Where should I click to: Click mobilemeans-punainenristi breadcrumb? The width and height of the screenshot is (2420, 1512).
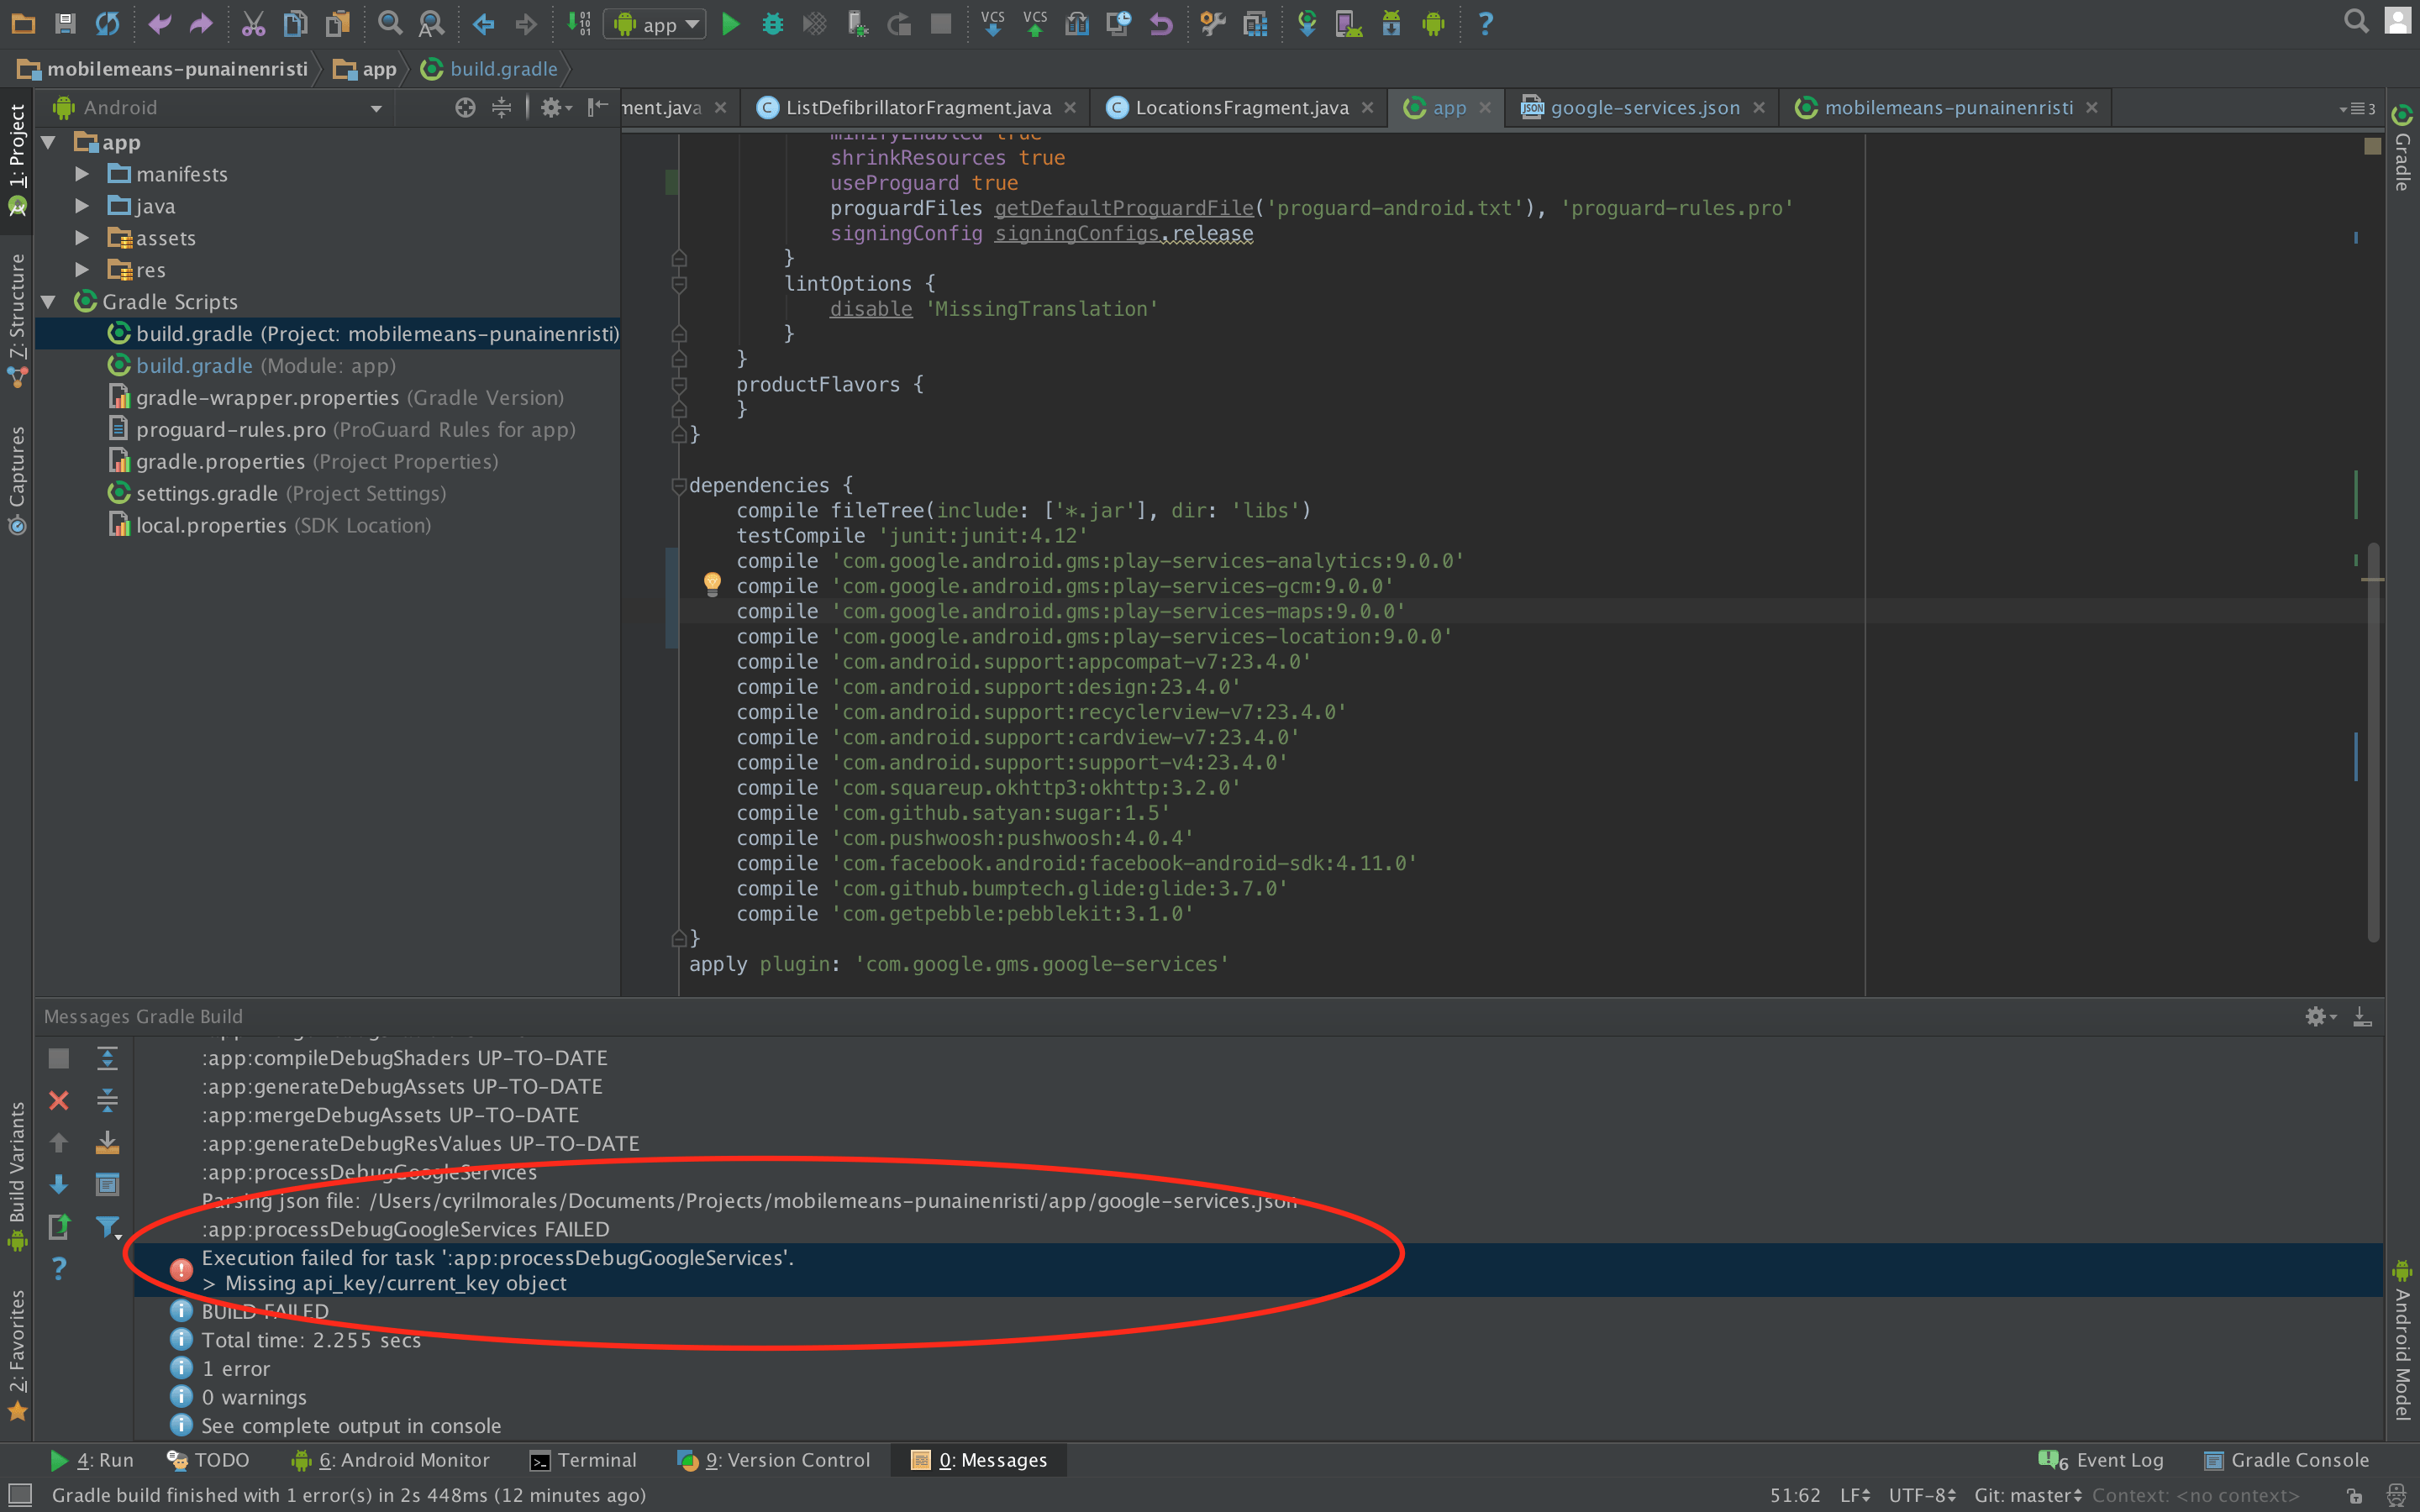click(x=163, y=69)
